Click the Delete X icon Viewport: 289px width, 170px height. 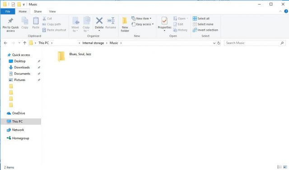[x=99, y=21]
